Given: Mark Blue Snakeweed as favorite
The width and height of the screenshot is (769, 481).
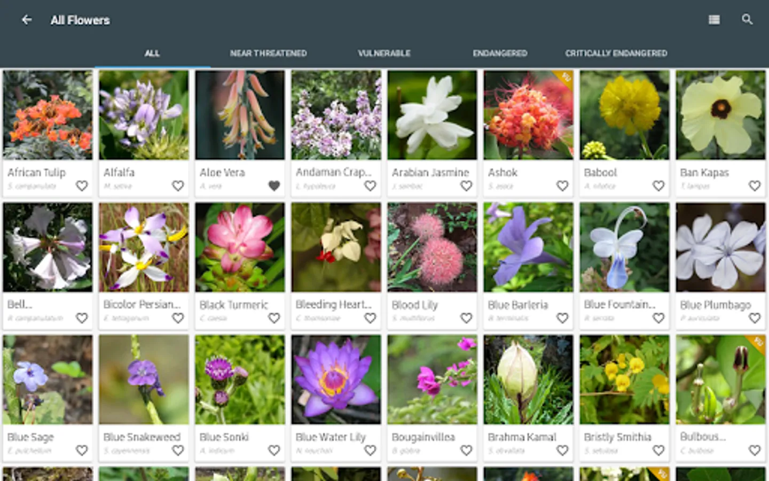Looking at the screenshot, I should click(178, 451).
